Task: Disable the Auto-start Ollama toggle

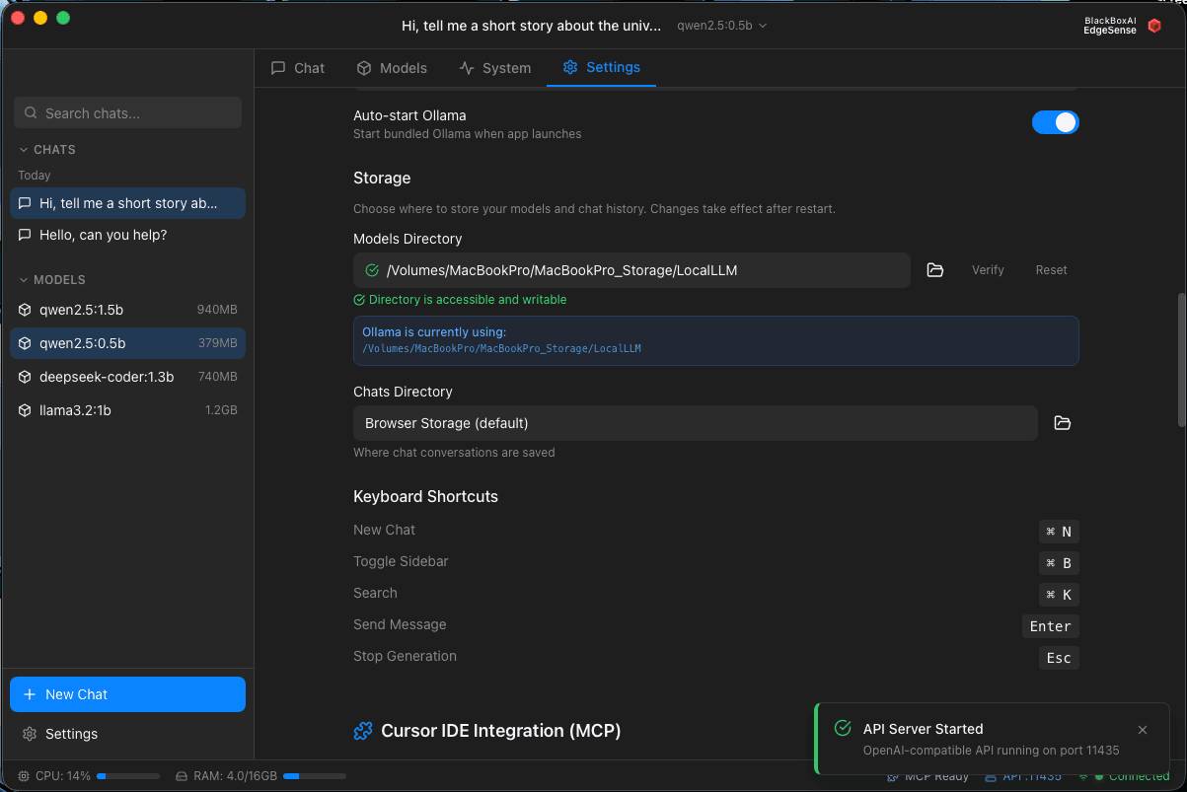Action: click(1055, 122)
